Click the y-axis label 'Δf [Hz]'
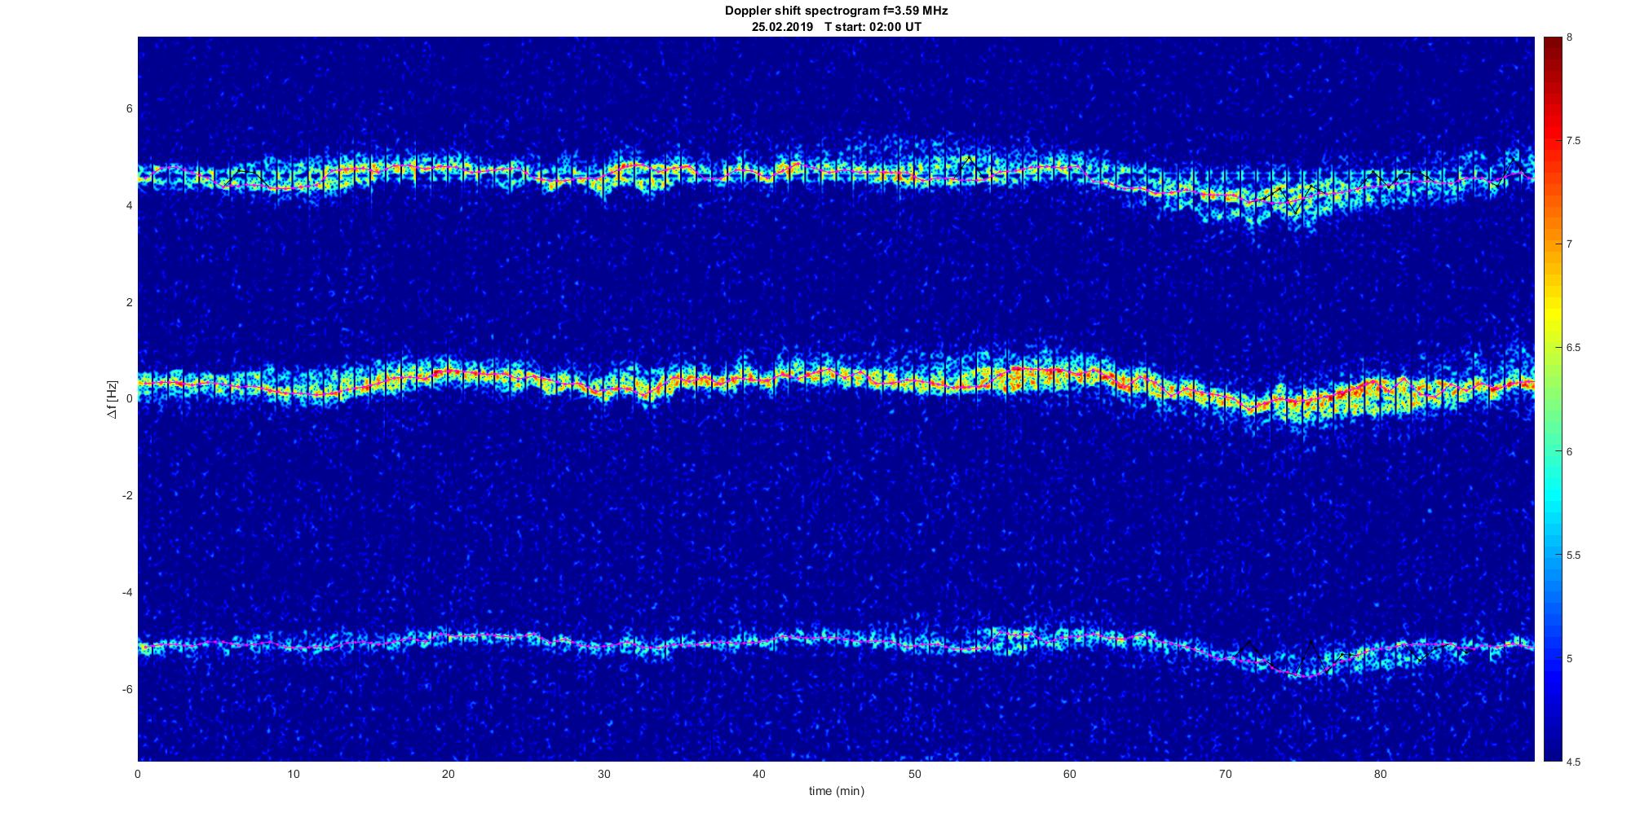The height and width of the screenshot is (817, 1631). [x=113, y=399]
